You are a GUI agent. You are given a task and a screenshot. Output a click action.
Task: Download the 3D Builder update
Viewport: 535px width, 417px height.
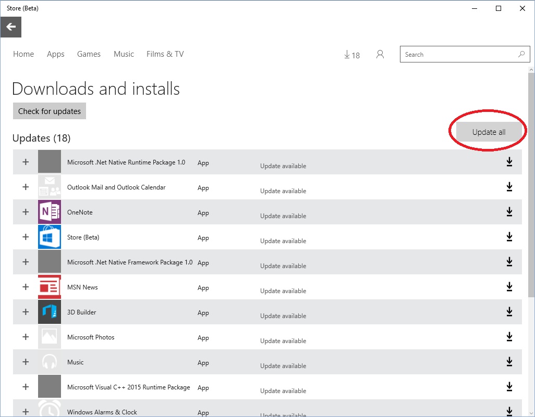[x=509, y=312]
